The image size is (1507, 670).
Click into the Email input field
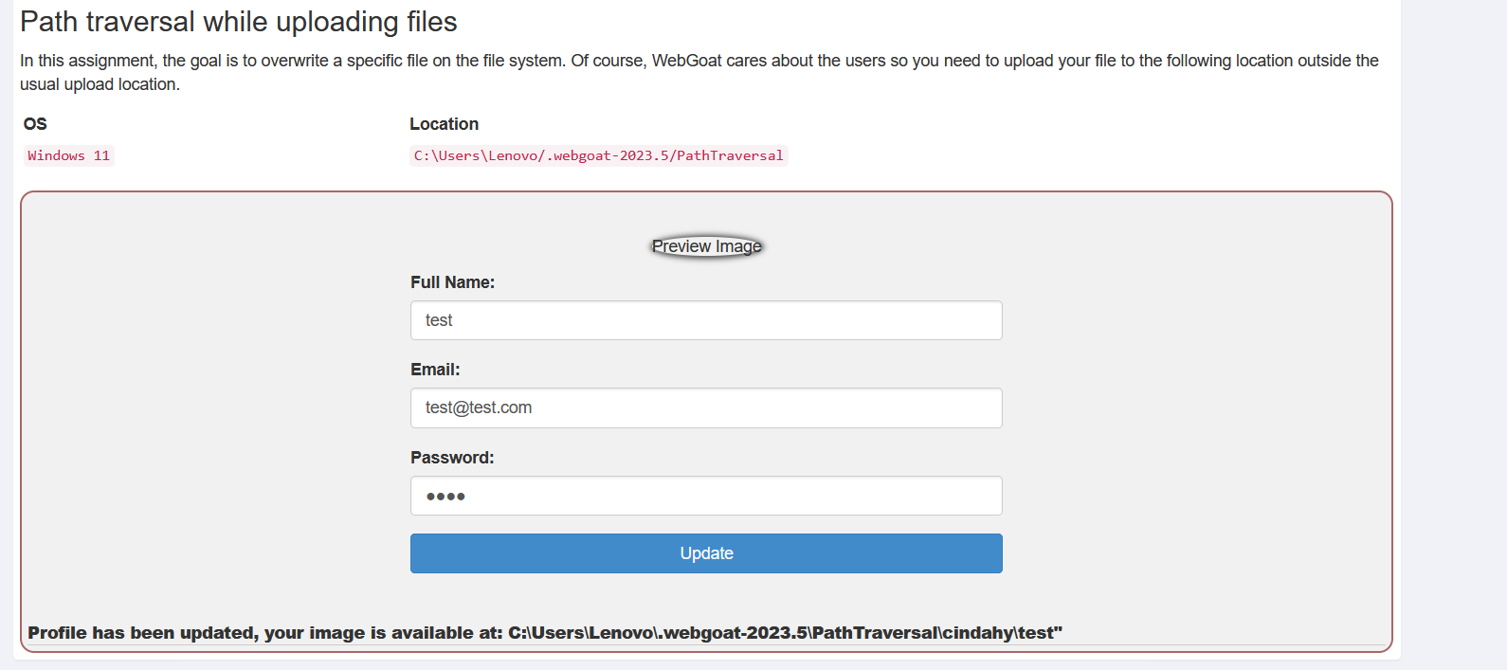[706, 407]
